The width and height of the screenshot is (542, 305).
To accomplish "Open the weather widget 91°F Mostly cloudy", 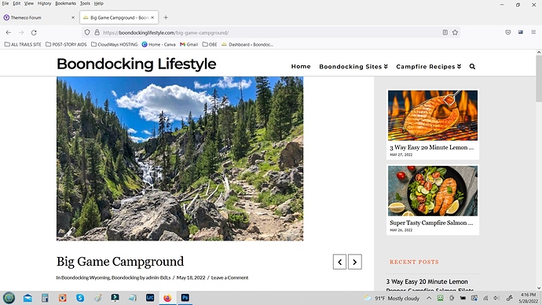I will point(392,298).
